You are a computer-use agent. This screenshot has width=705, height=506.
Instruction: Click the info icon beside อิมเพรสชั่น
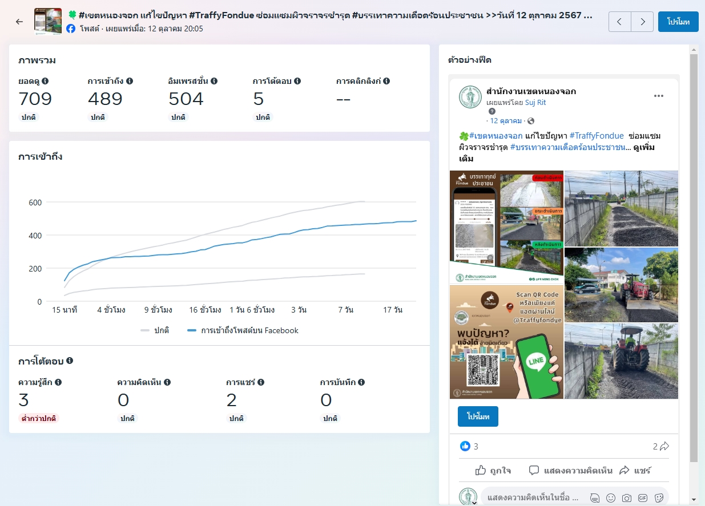point(214,81)
